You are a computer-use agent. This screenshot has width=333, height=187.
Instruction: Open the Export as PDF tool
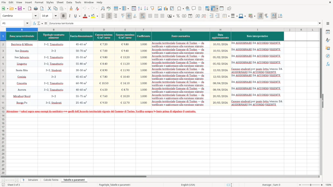[x=30, y=9]
